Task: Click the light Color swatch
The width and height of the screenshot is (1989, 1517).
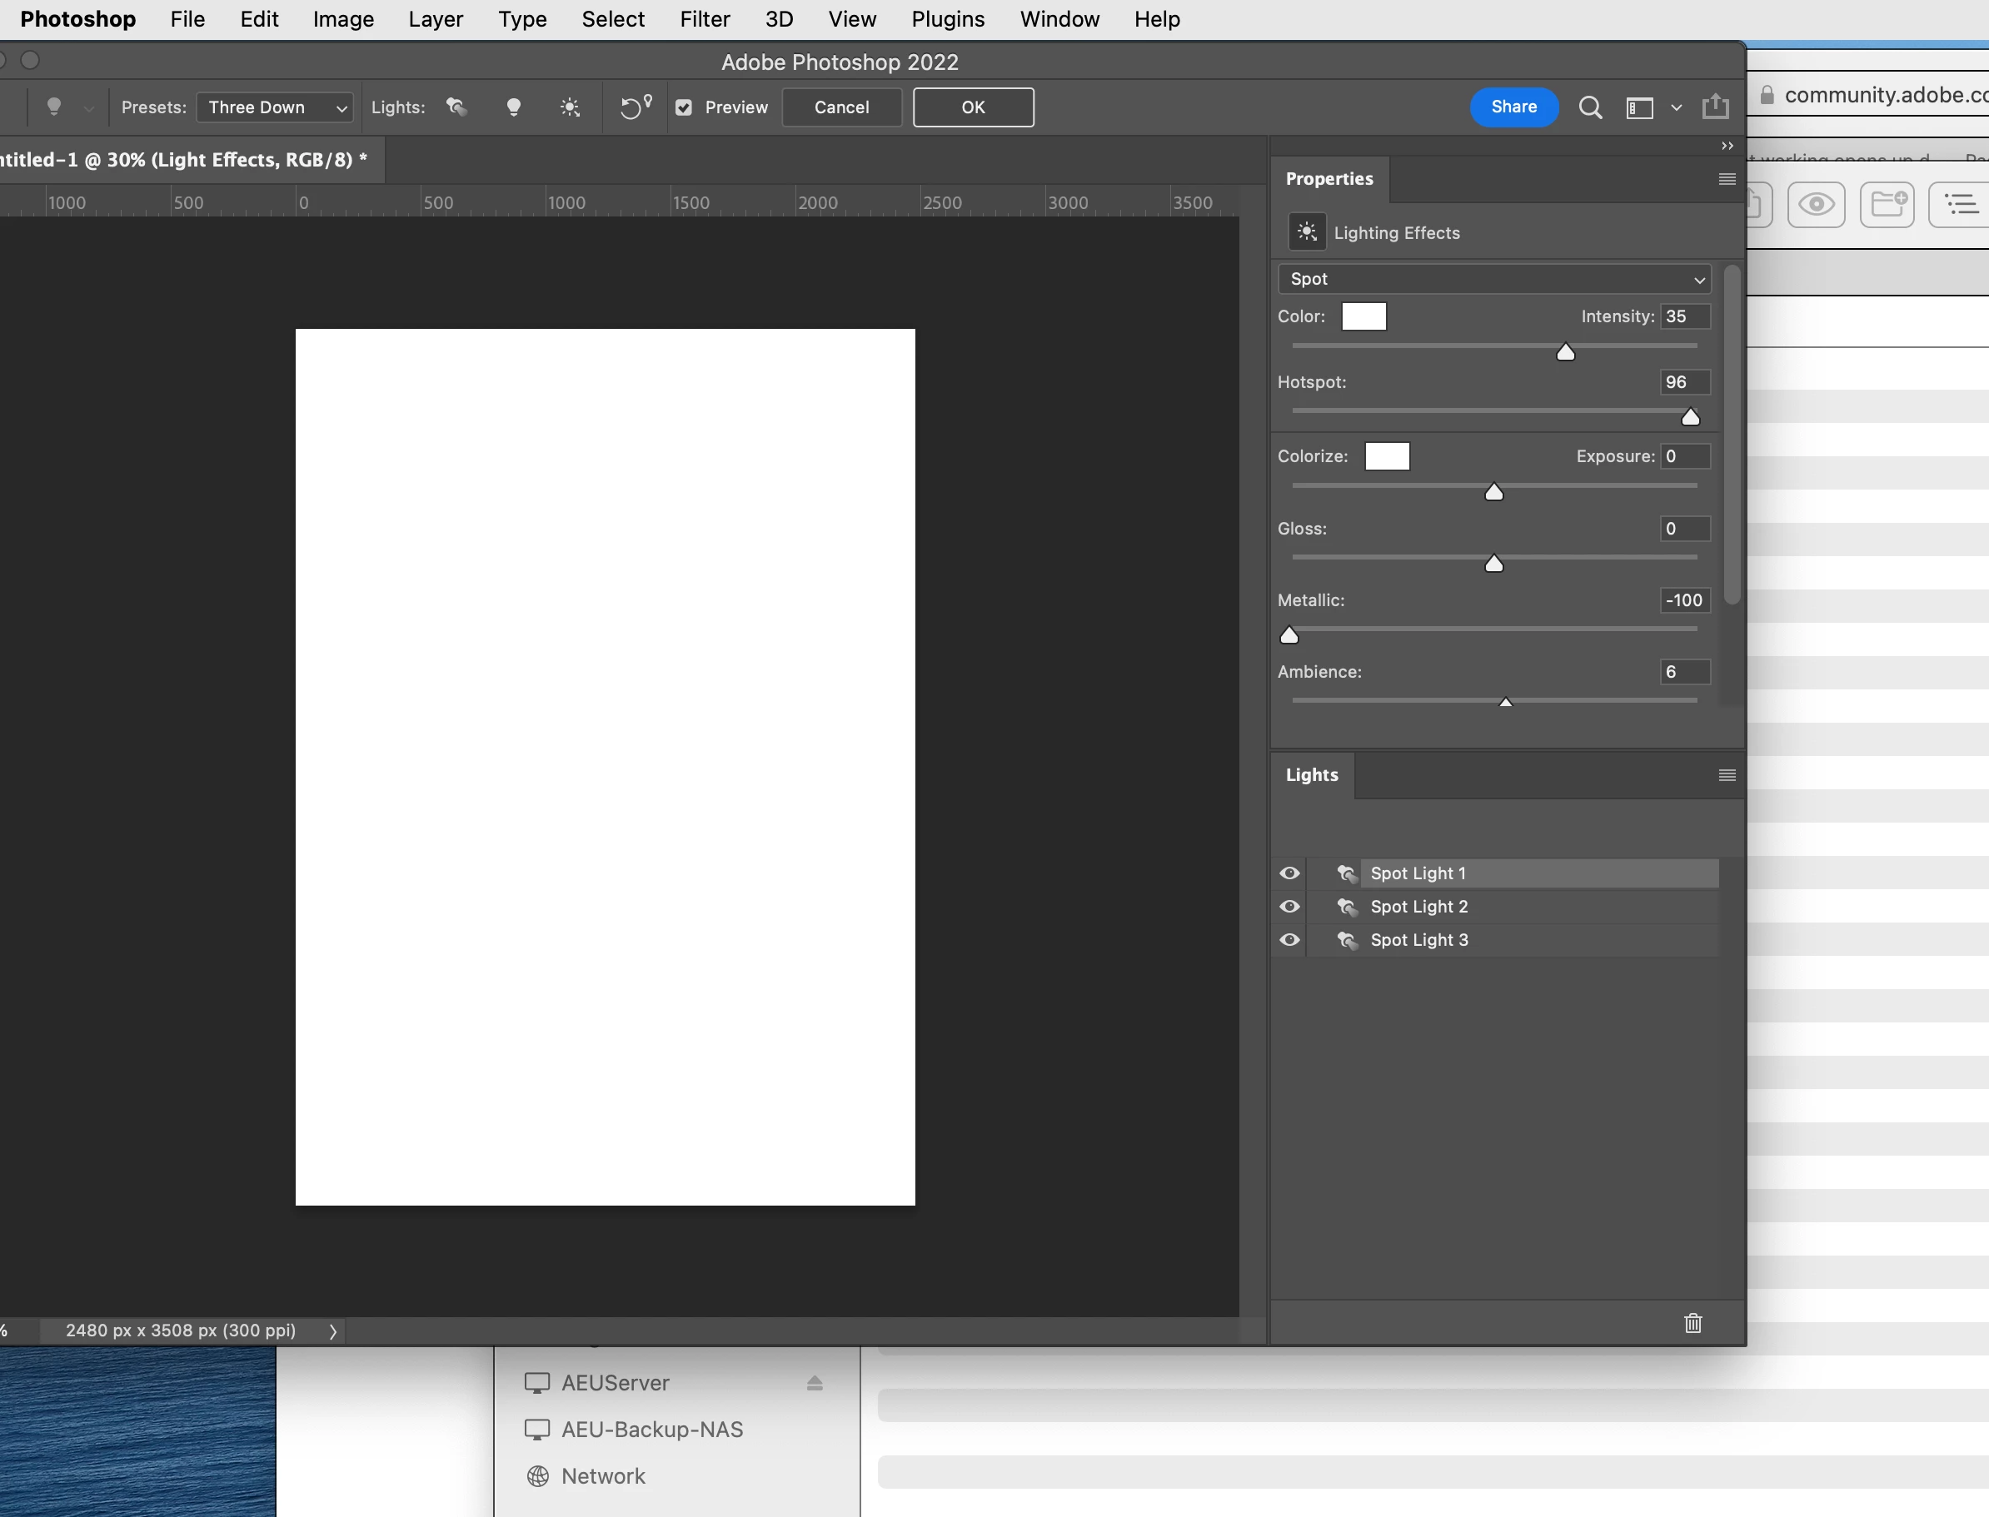Action: pos(1363,316)
